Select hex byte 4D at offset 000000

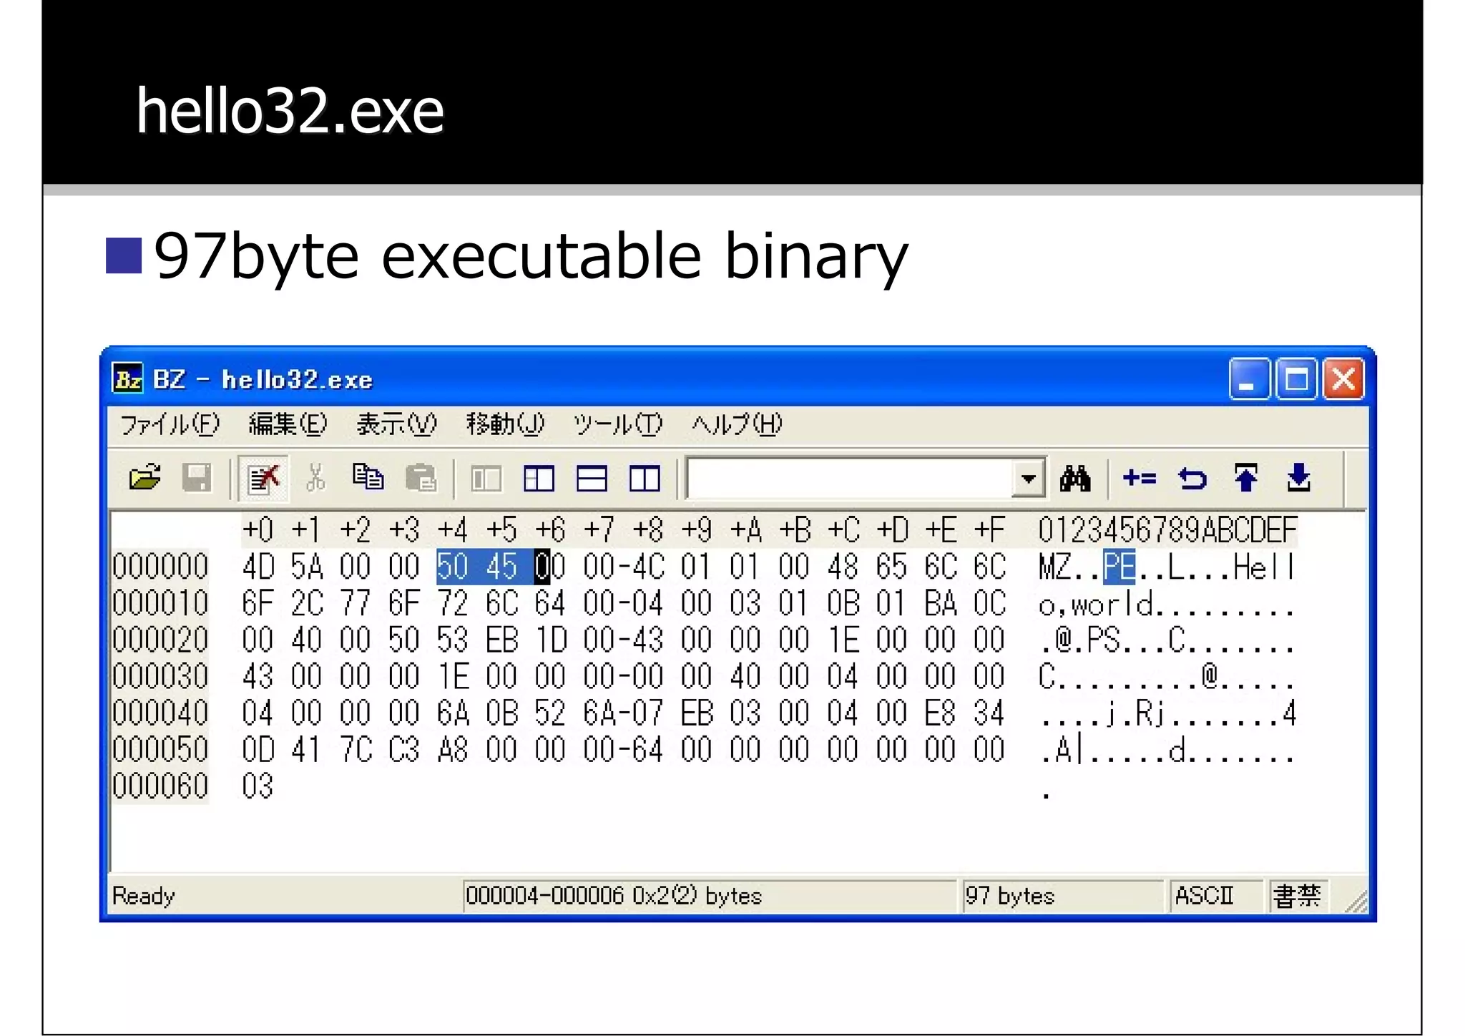258,567
